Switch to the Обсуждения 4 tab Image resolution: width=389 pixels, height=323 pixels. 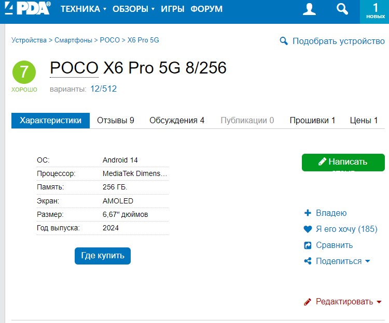pyautogui.click(x=177, y=120)
